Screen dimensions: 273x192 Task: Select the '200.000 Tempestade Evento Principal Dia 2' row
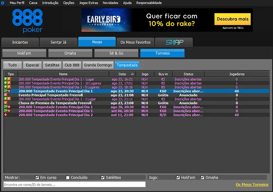point(136,115)
